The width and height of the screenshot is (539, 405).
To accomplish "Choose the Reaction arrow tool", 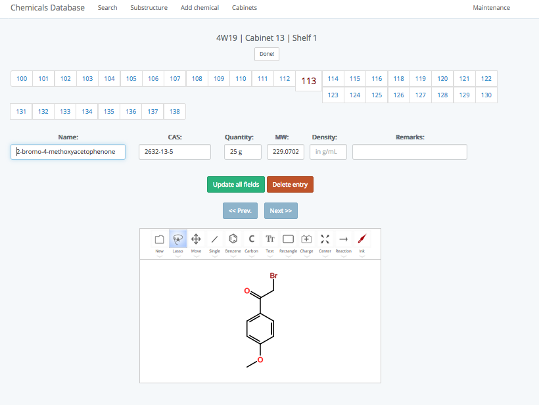I will click(x=343, y=239).
